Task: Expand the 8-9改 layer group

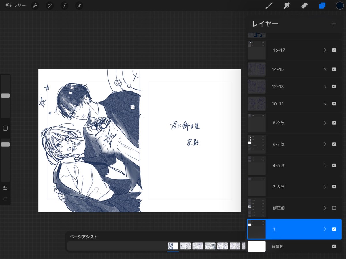Action: coord(325,123)
